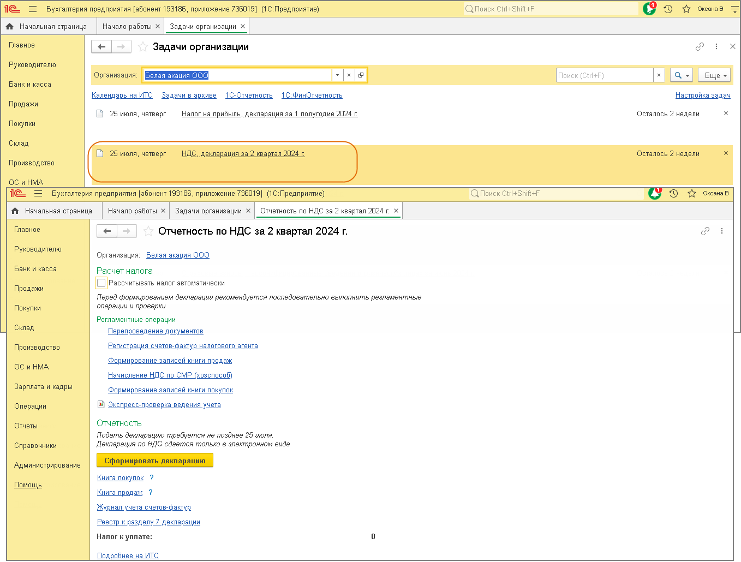The image size is (741, 562).
Task: Click question mark next to Книга продаж
Action: point(151,493)
